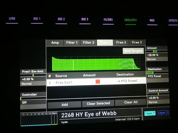Click Add modulation button

coord(64,104)
